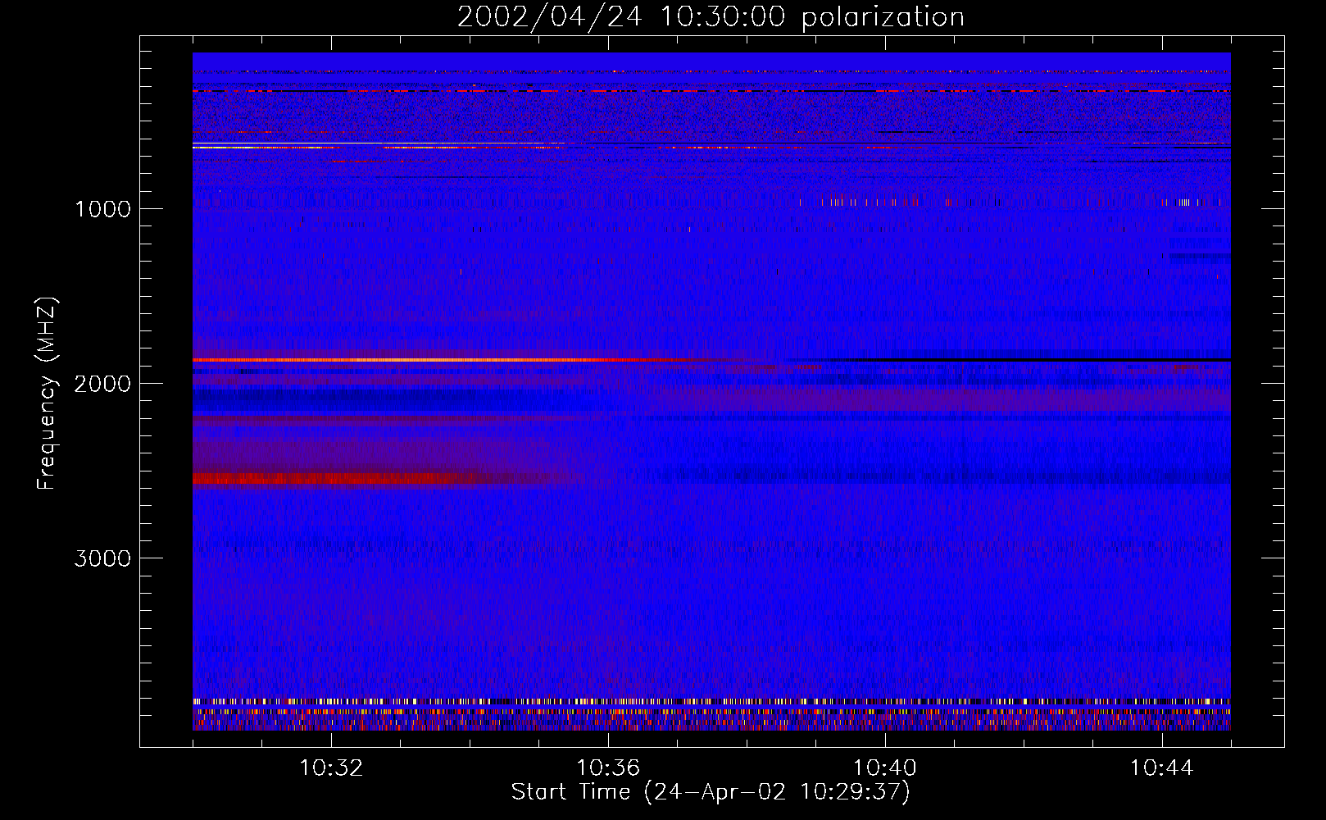Click the 3000 frequency tick label

pyautogui.click(x=102, y=558)
